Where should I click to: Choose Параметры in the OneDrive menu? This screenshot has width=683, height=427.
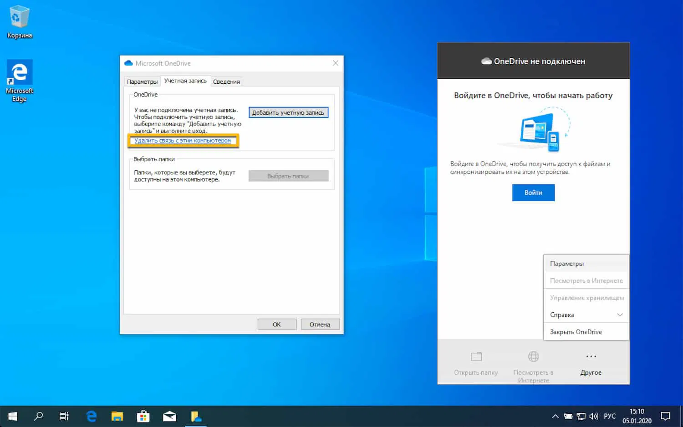click(x=586, y=264)
